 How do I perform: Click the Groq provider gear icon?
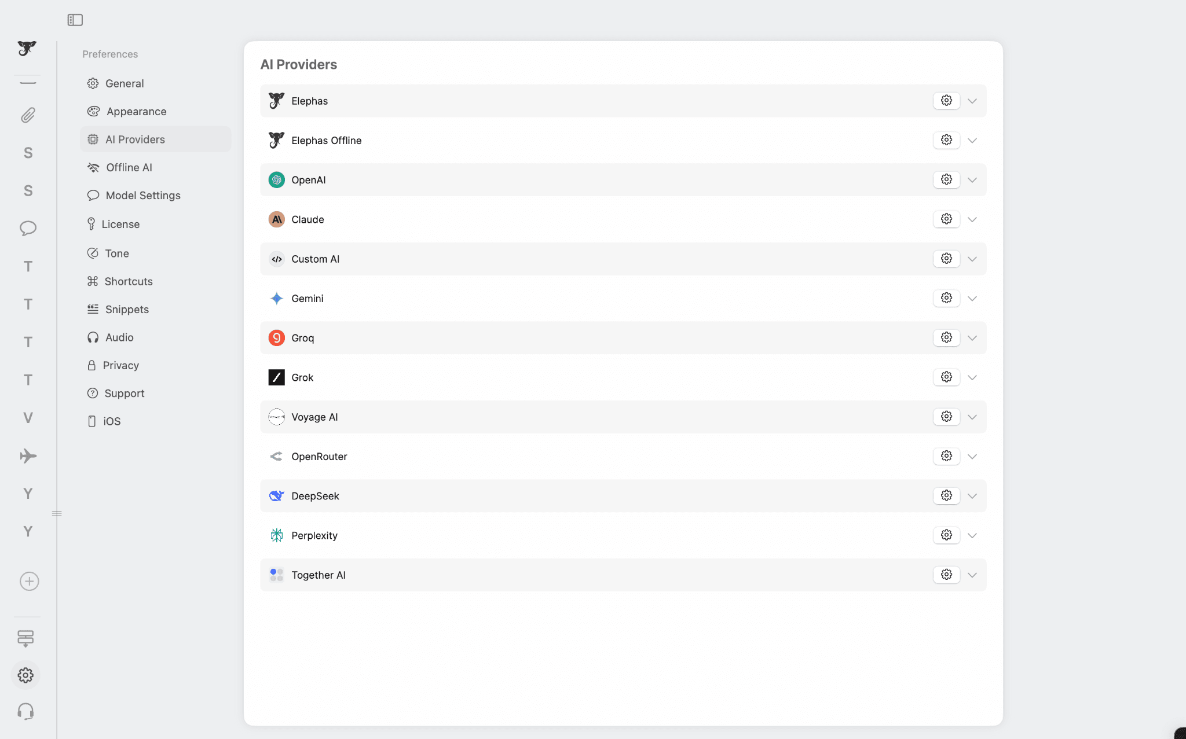point(946,337)
